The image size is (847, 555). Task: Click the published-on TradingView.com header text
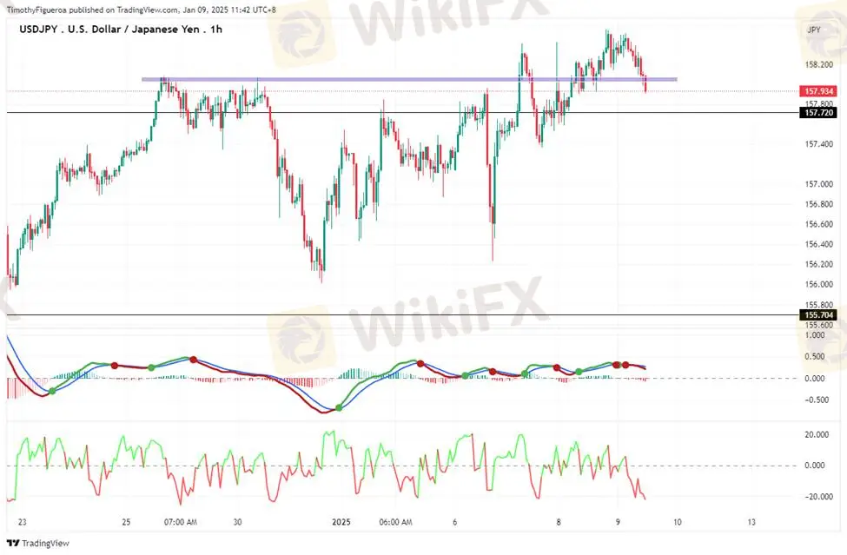pos(141,10)
